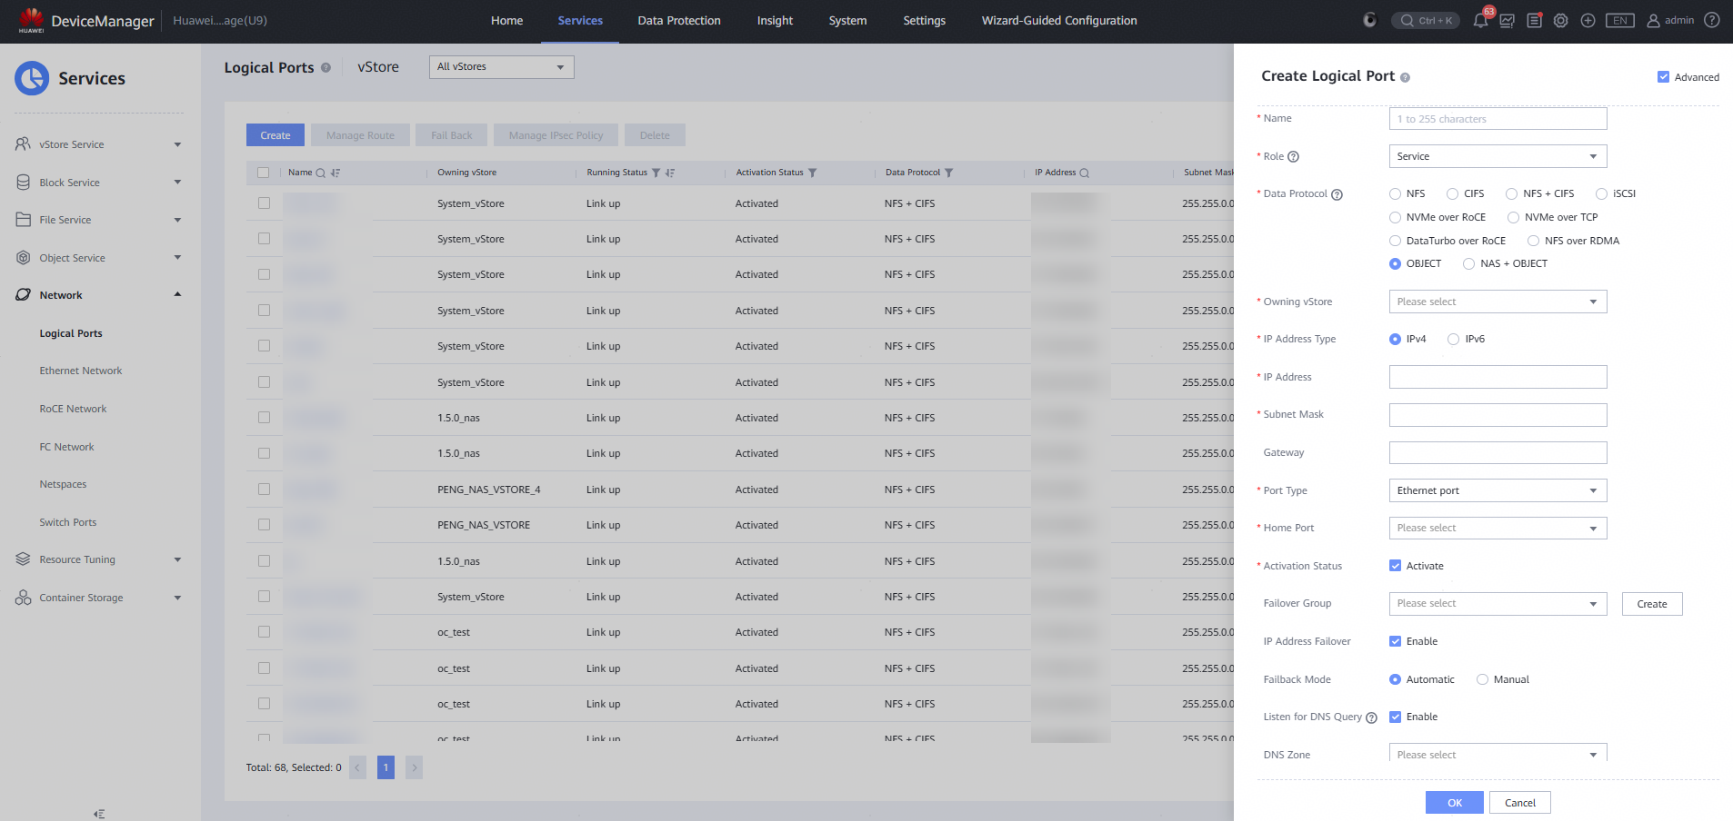
Task: Click the performance monitoring chart icon
Action: tap(1508, 21)
